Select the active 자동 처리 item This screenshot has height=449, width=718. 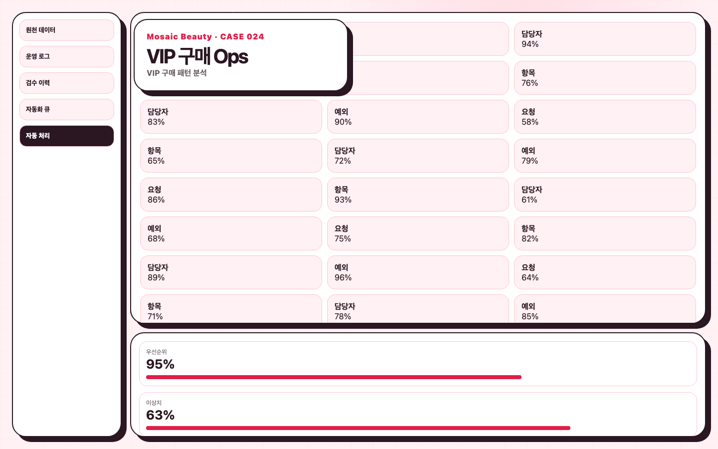click(67, 136)
